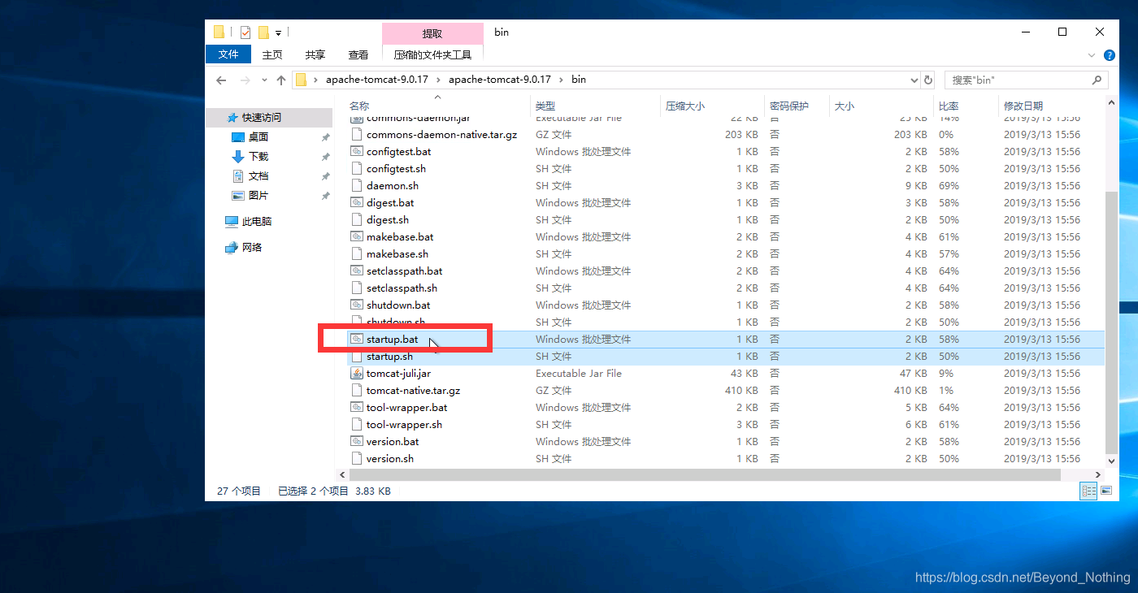Sort by the 压缩大小 column header
Screen dimensions: 1138x593
coord(685,106)
